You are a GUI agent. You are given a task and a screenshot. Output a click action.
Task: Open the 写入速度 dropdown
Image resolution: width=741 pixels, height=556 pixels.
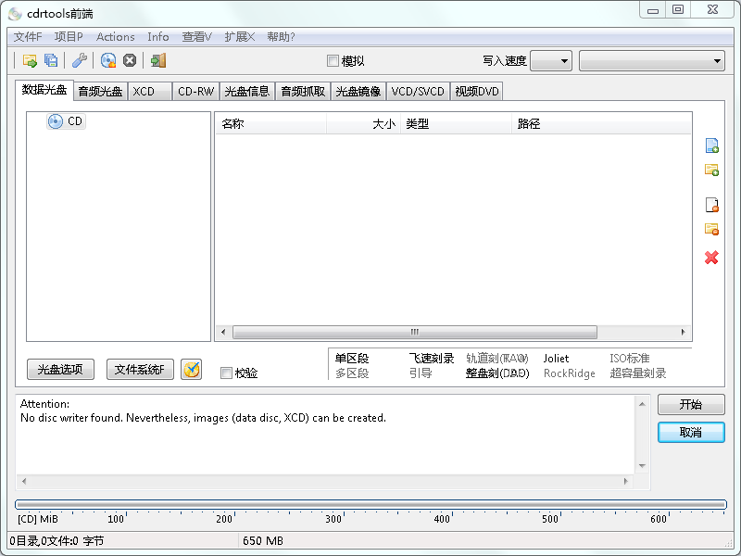[551, 61]
